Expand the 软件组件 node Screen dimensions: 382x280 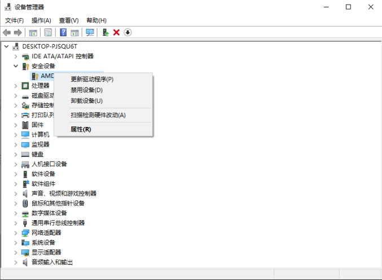[16, 183]
